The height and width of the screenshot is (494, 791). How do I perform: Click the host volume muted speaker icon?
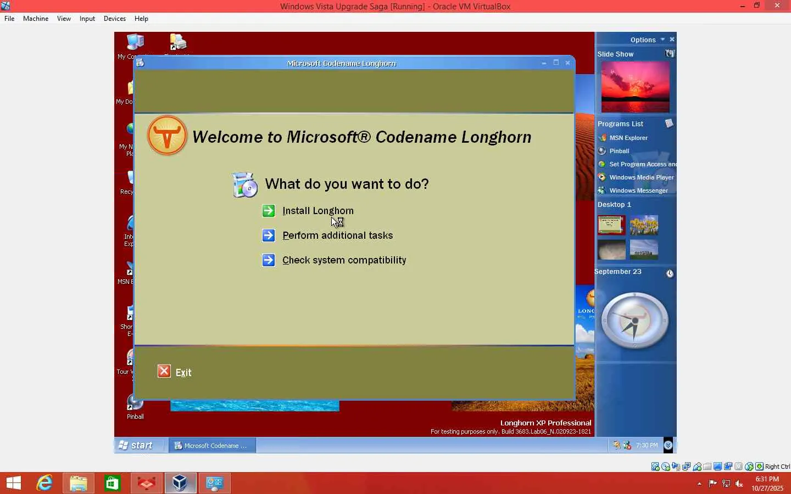739,484
